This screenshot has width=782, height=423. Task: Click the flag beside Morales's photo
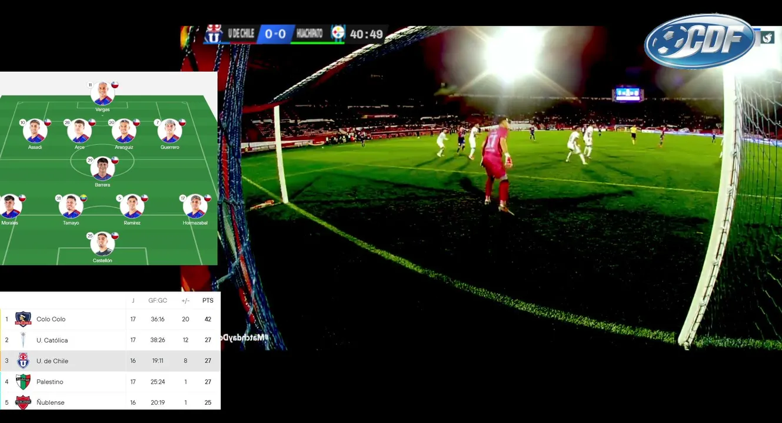click(22, 198)
